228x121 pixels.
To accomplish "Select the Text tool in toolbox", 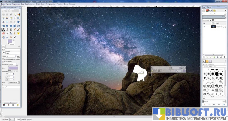I will pyautogui.click(x=3, y=29).
